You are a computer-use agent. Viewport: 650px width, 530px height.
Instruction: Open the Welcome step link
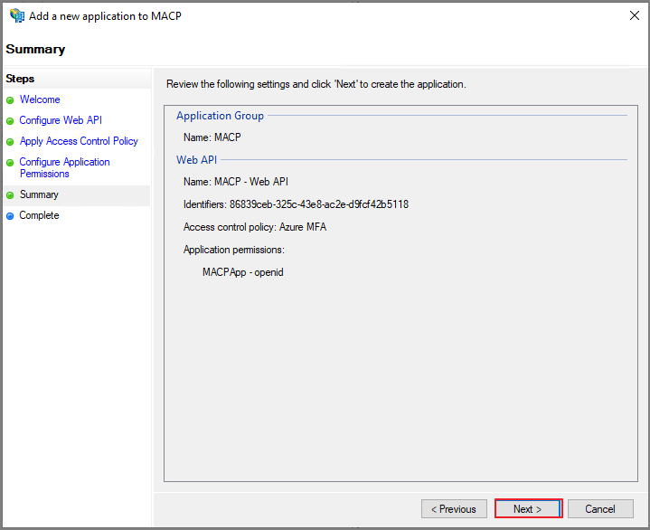pos(40,99)
